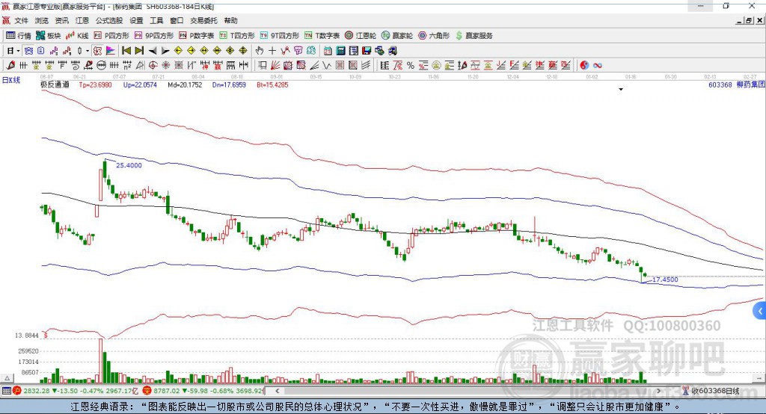
Task: Select the Gann fan lines tool
Action: tap(275, 65)
